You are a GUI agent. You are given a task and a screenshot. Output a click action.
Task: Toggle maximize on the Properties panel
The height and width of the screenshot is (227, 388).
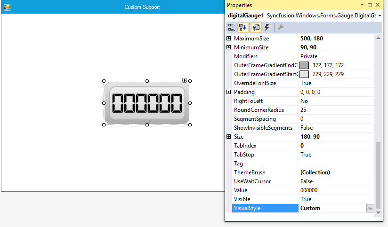click(x=370, y=5)
